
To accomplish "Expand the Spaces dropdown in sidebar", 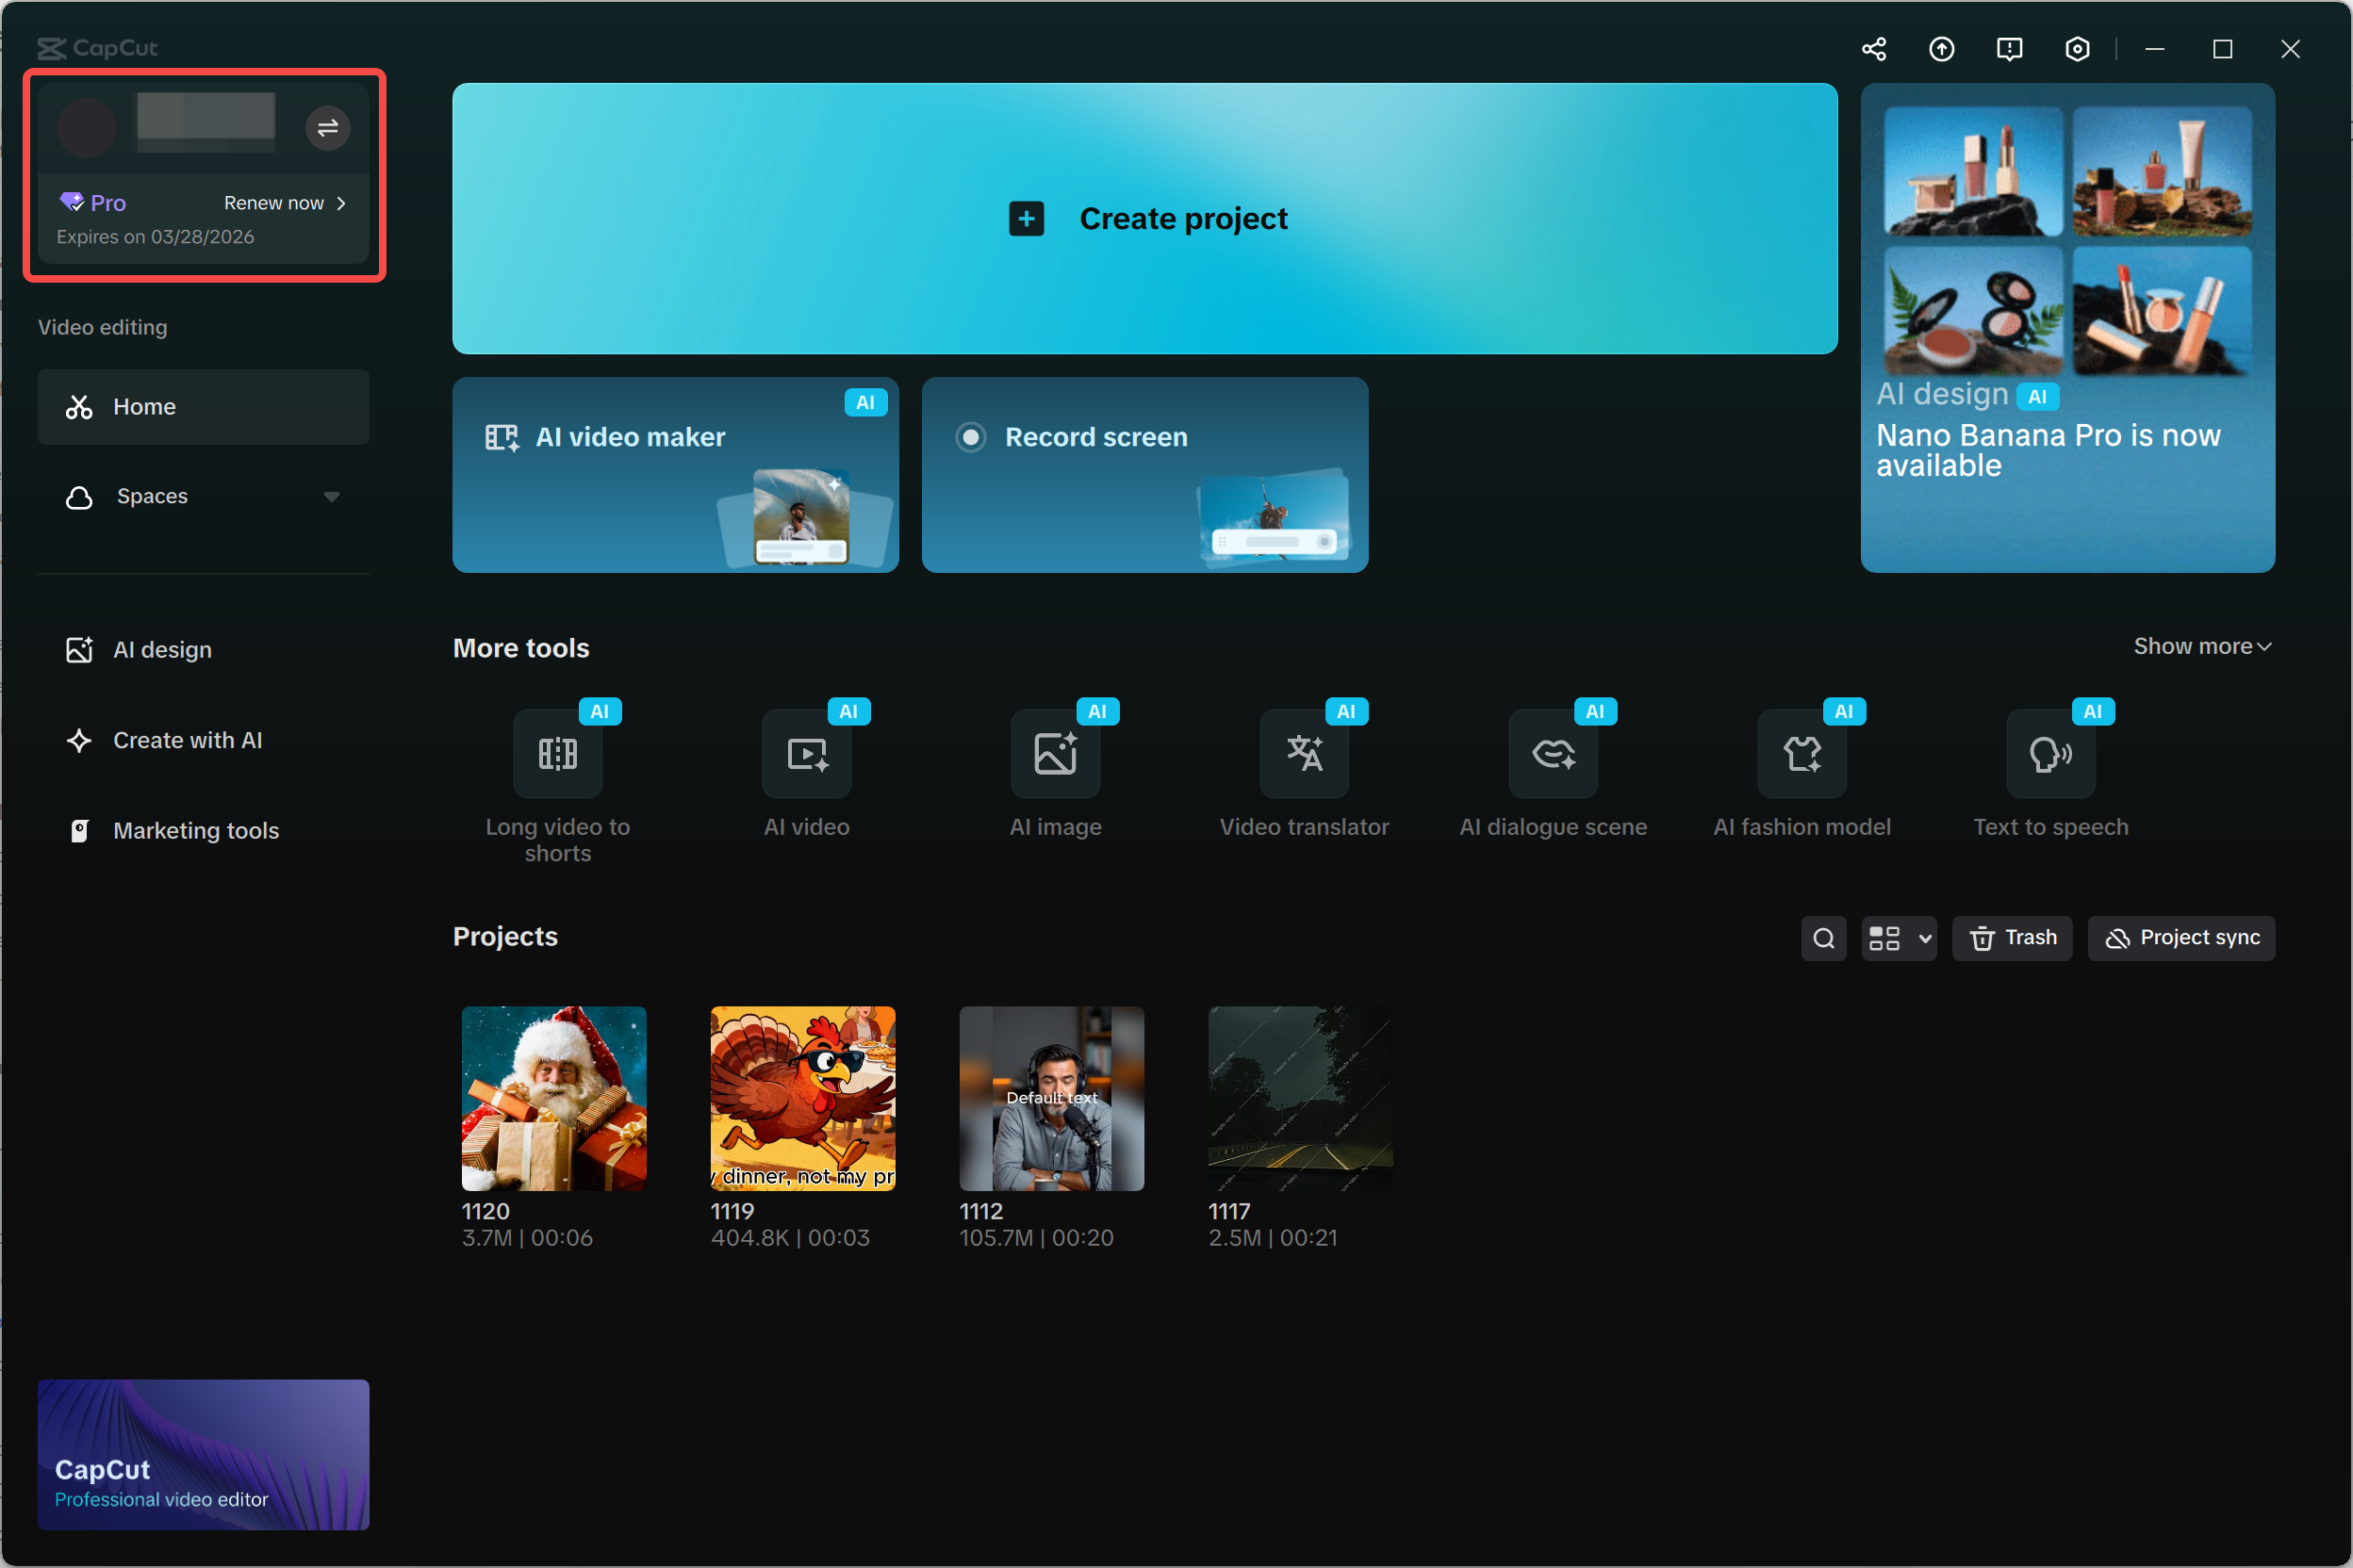I will 331,497.
